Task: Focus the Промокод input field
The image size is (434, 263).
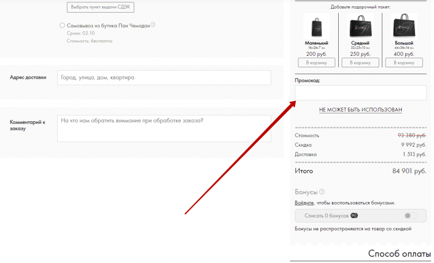Action: (x=360, y=93)
